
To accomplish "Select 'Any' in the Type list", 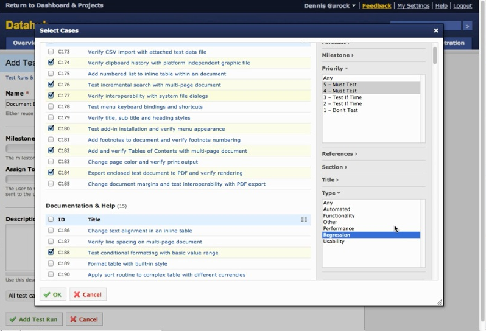I will (x=372, y=203).
